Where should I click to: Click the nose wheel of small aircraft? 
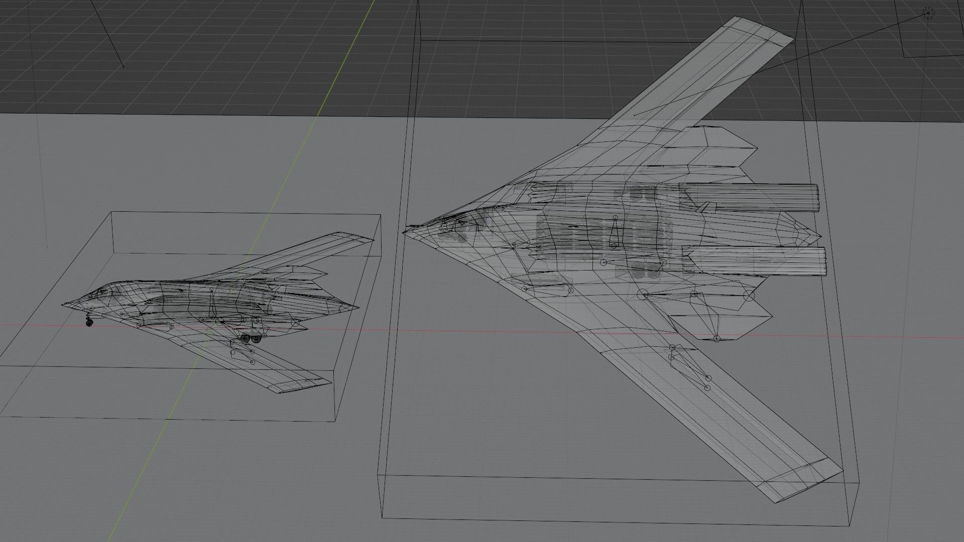[89, 324]
